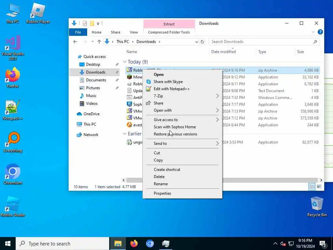Click the taskbar search box

[x=62, y=243]
